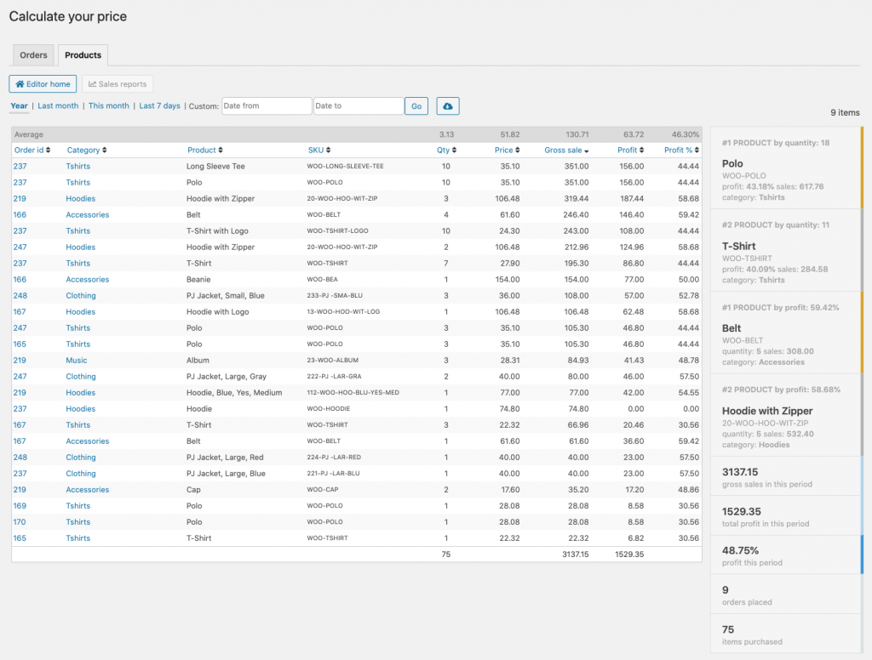
Task: Open the Sales reports button
Action: pyautogui.click(x=118, y=84)
